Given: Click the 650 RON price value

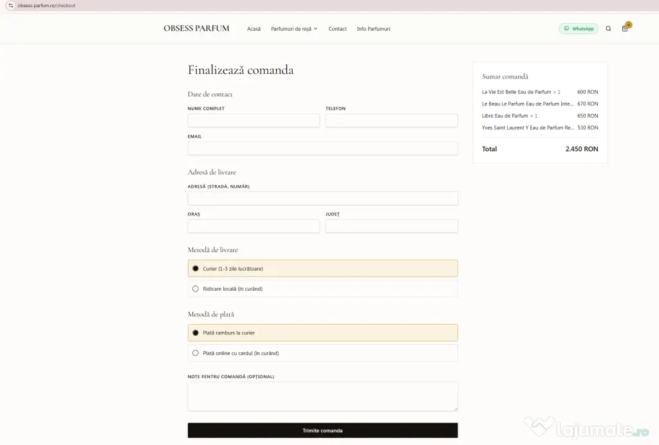Looking at the screenshot, I should click(x=588, y=116).
